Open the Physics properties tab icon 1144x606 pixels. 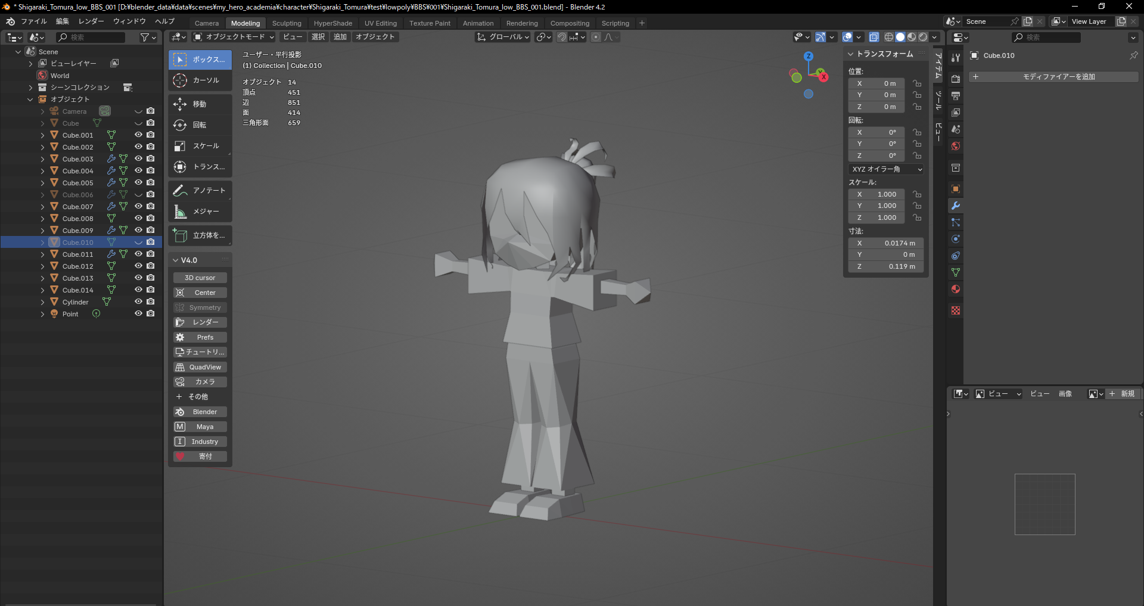(956, 239)
